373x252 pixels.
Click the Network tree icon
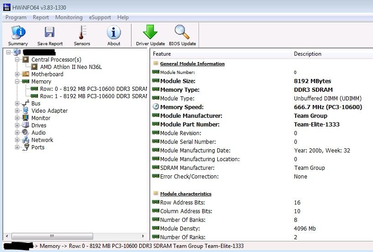click(x=26, y=140)
